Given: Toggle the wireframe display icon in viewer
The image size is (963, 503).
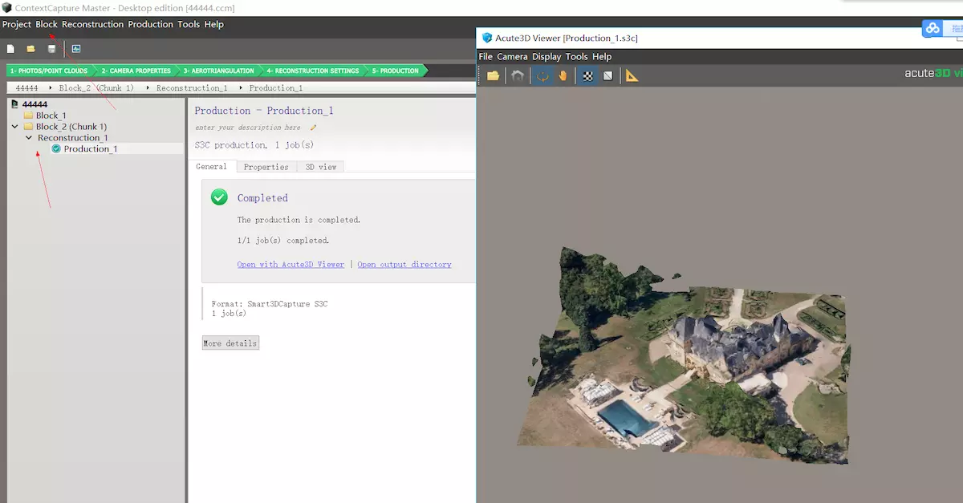Looking at the screenshot, I should (x=608, y=75).
